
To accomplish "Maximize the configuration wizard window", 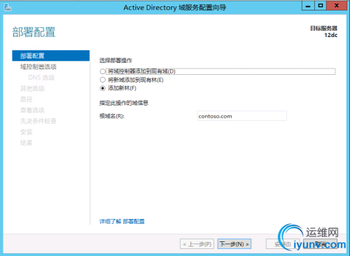I will 321,6.
